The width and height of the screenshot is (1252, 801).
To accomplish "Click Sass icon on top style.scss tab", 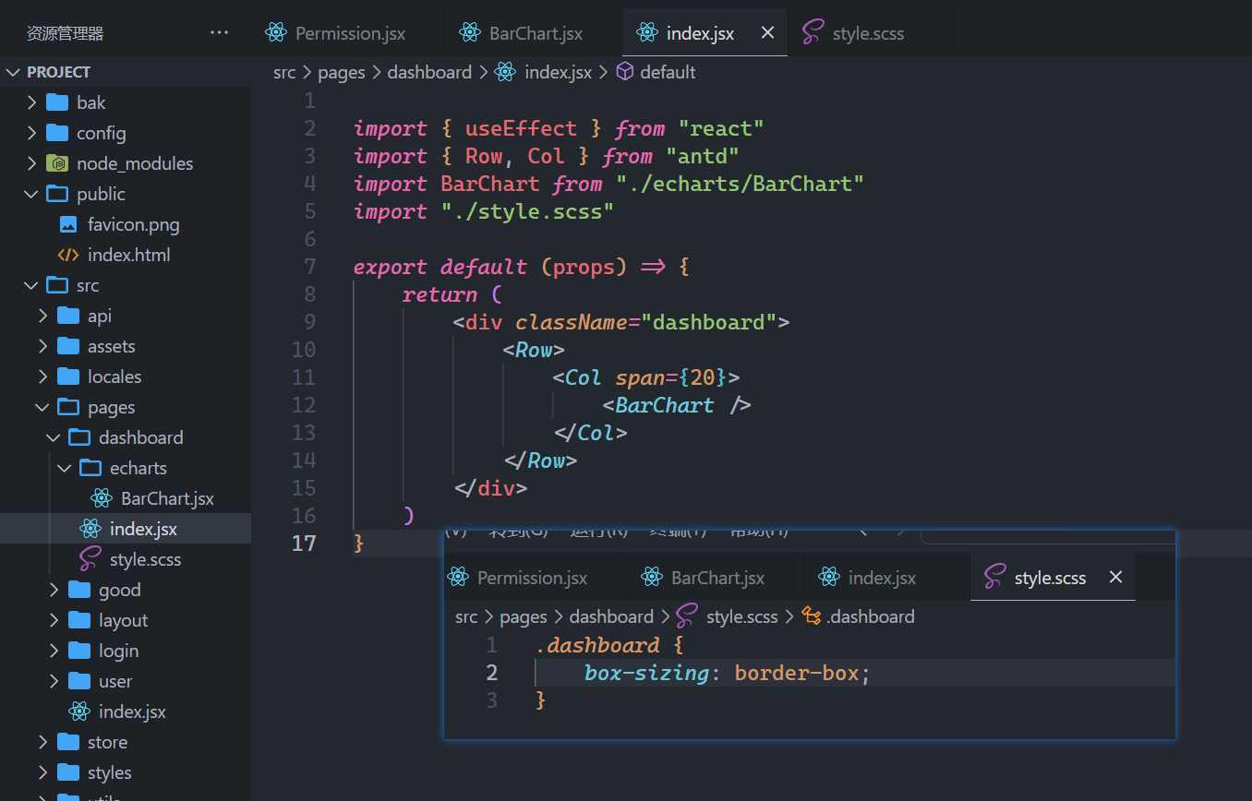I will (x=813, y=32).
